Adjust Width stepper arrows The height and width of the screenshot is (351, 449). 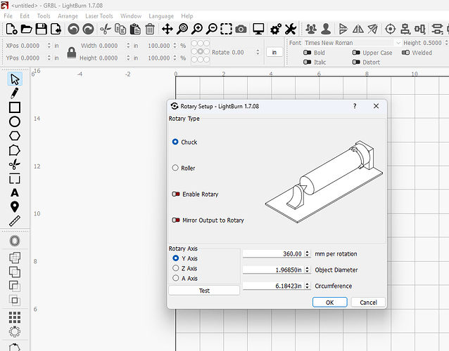pyautogui.click(x=128, y=46)
